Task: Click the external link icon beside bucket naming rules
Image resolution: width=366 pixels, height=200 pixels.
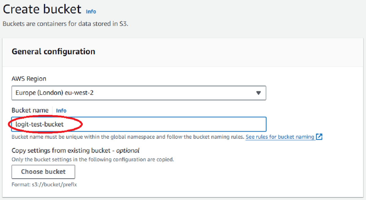Action: pos(319,137)
